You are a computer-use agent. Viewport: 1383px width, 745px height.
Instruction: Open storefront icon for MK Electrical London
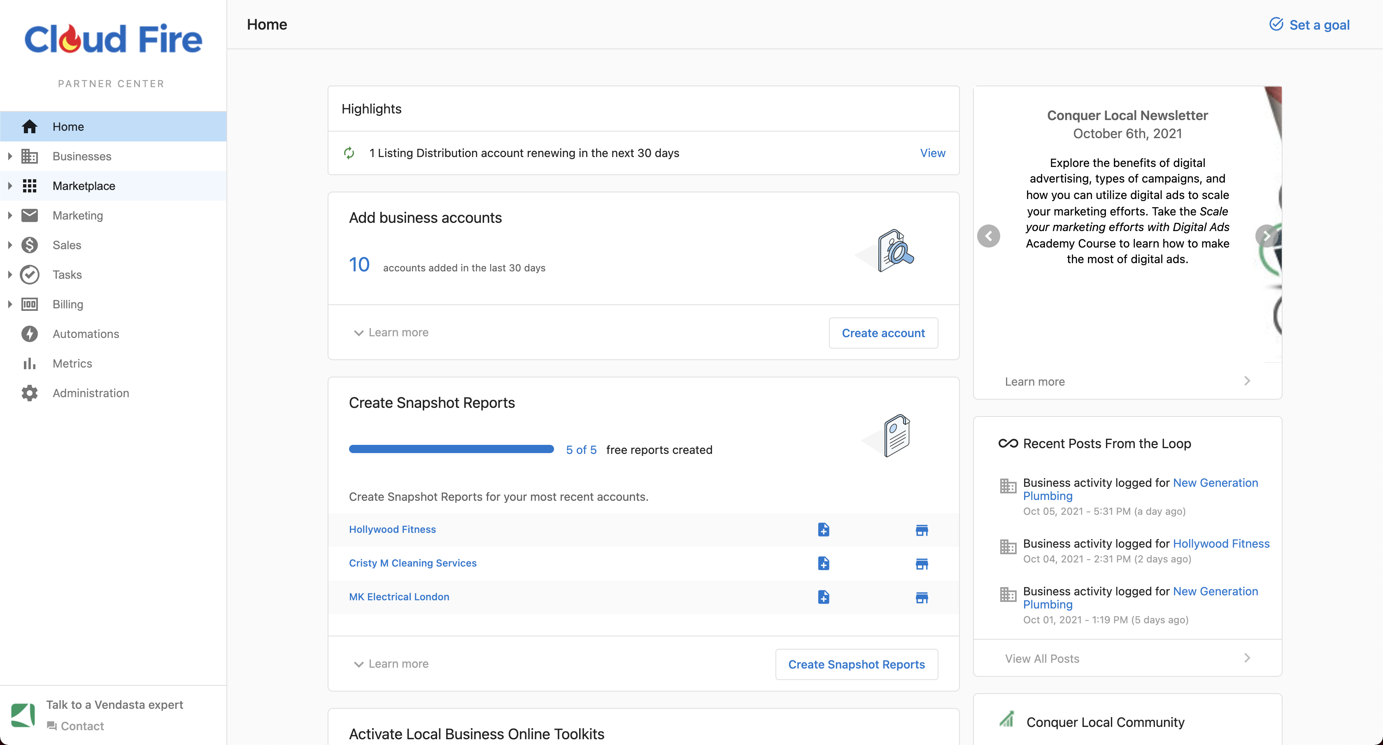922,598
